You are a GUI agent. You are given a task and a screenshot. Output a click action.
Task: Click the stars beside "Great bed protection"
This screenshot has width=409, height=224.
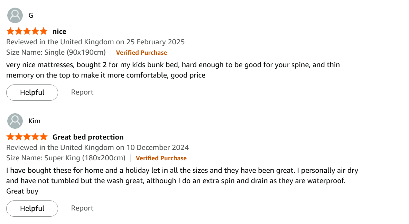click(x=27, y=137)
